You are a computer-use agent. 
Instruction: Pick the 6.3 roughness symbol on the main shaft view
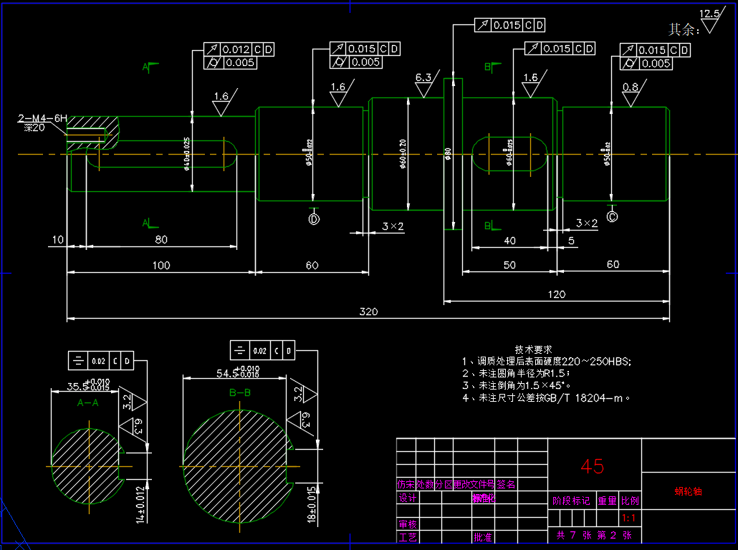(x=423, y=85)
